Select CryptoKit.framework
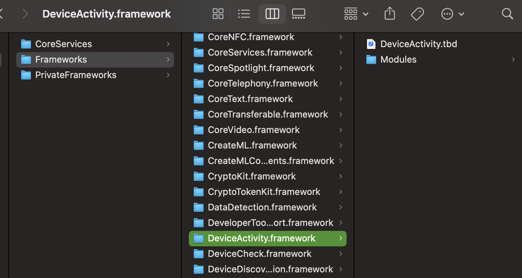This screenshot has width=522, height=278. point(268,176)
